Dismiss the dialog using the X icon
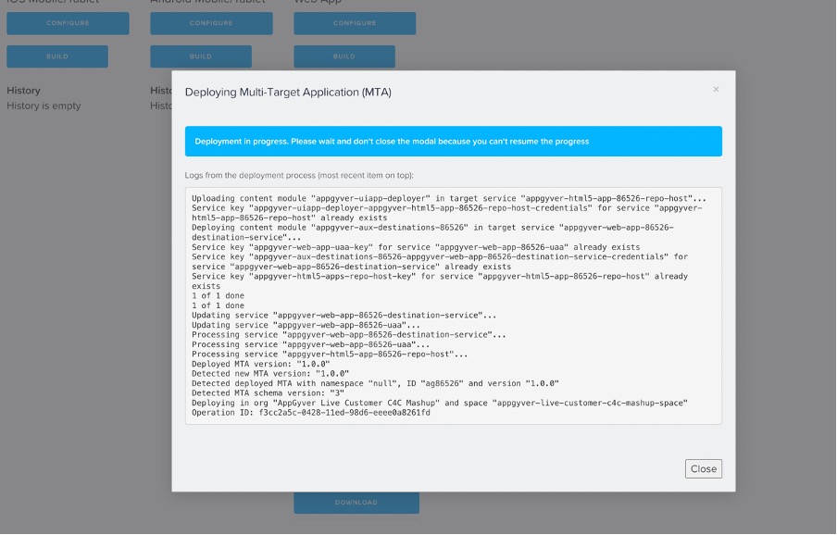The height and width of the screenshot is (535, 837). pyautogui.click(x=716, y=90)
